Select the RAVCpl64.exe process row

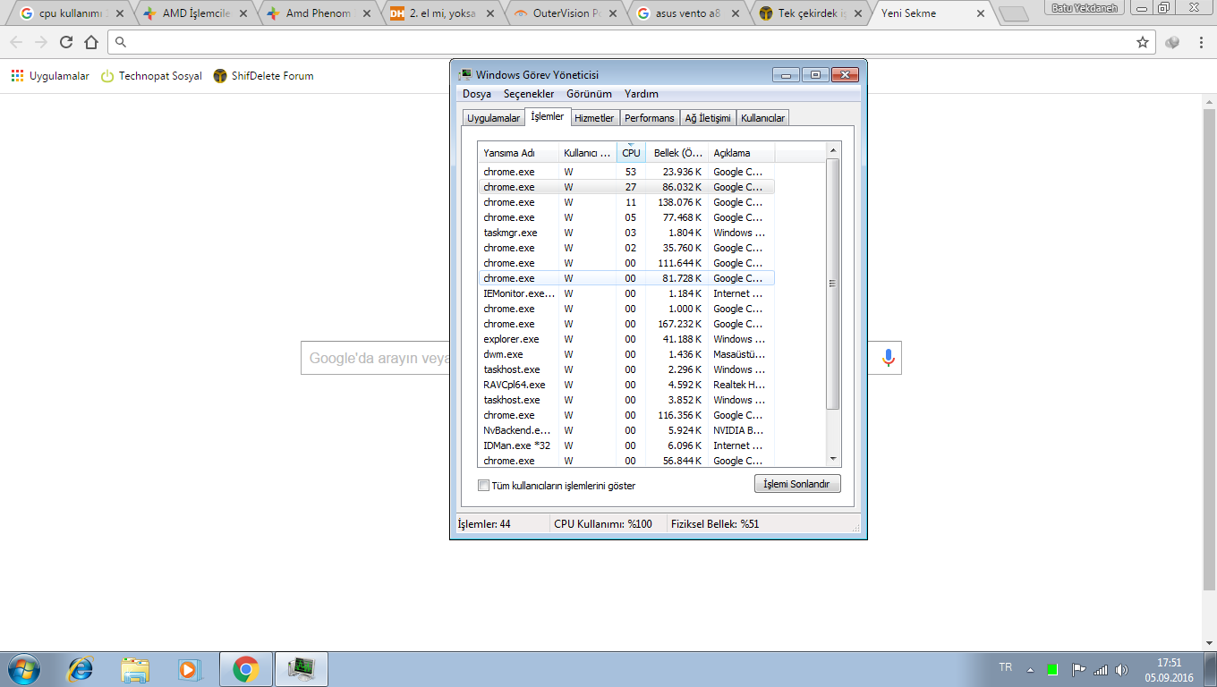pyautogui.click(x=626, y=385)
